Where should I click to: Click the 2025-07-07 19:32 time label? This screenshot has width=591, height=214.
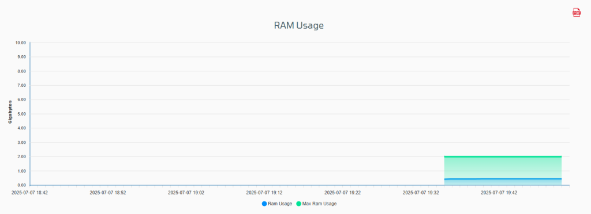(x=421, y=192)
